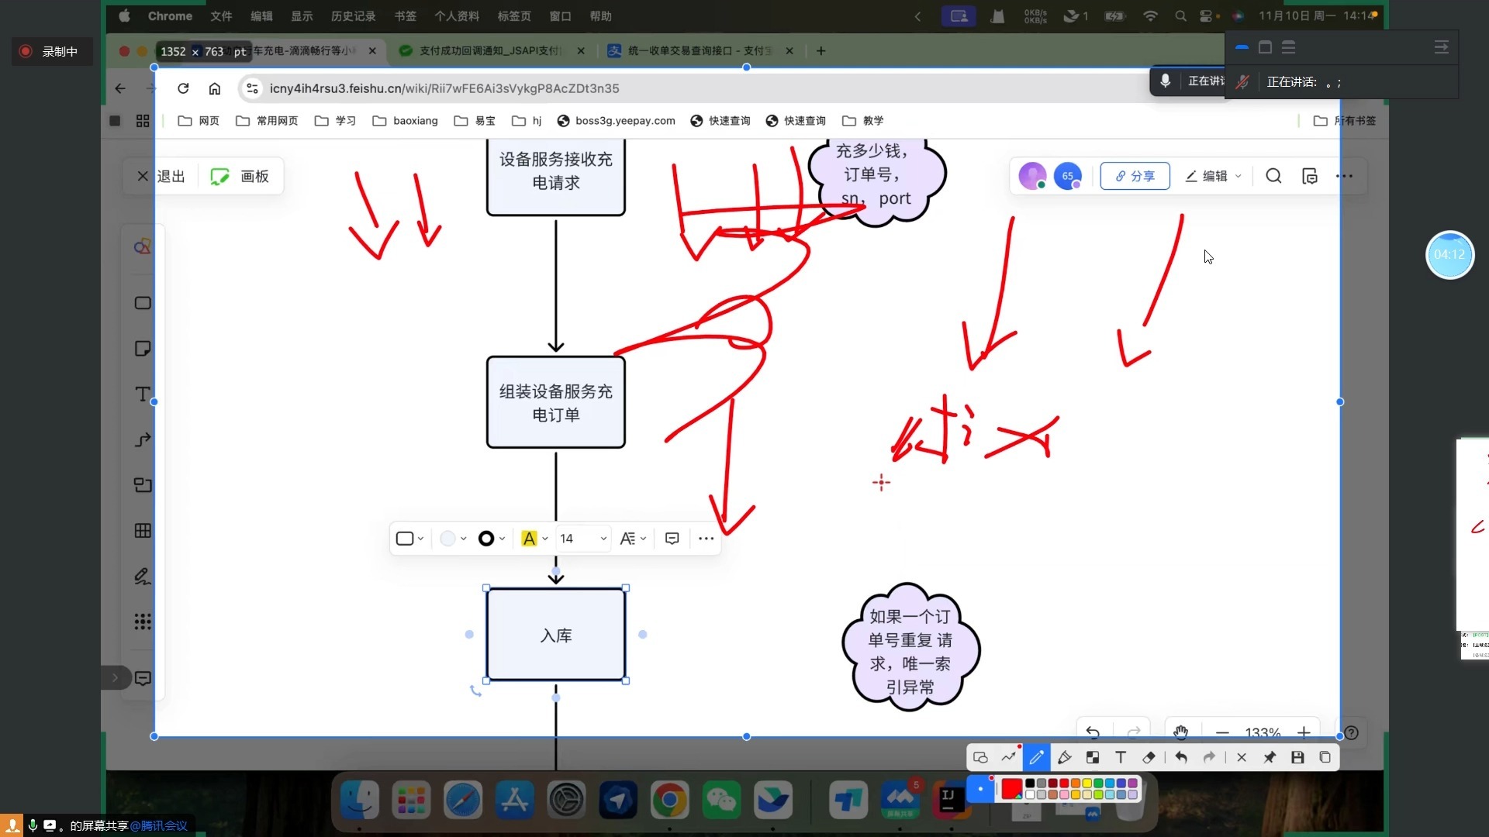Toggle the active pencil drawing tool
The height and width of the screenshot is (837, 1489).
click(1036, 757)
